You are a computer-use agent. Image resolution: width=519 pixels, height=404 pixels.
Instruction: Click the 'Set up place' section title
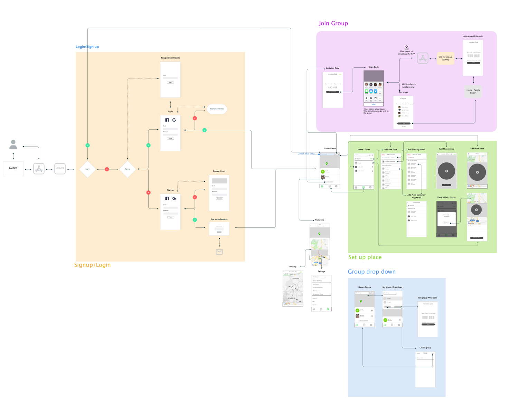365,257
